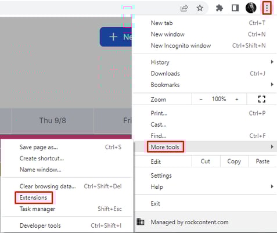Toggle the side panel icon

point(235,8)
